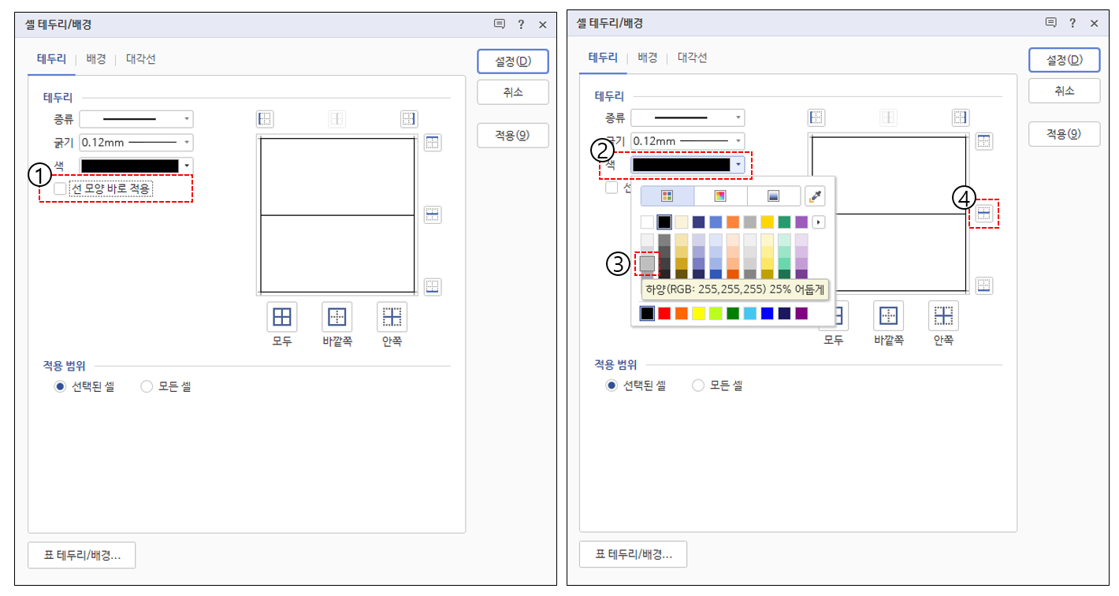The height and width of the screenshot is (596, 1119).
Task: Switch to 배경 tab in left dialog
Action: tap(96, 59)
